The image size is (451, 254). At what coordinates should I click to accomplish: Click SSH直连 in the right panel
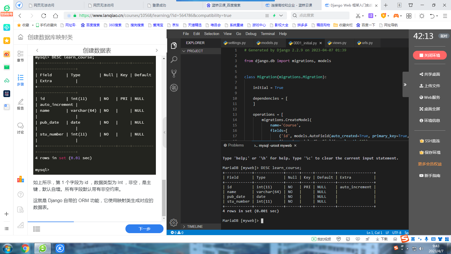click(x=430, y=141)
